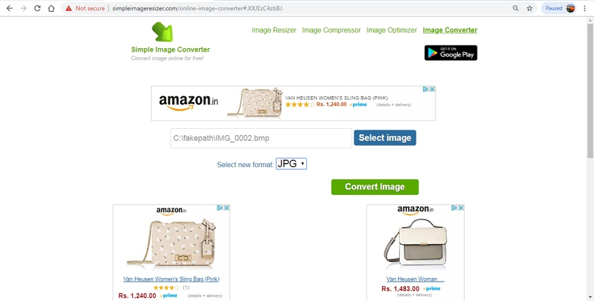Viewport: 594px width, 301px height.
Task: Close the top Amazon banner ad
Action: pyautogui.click(x=432, y=89)
